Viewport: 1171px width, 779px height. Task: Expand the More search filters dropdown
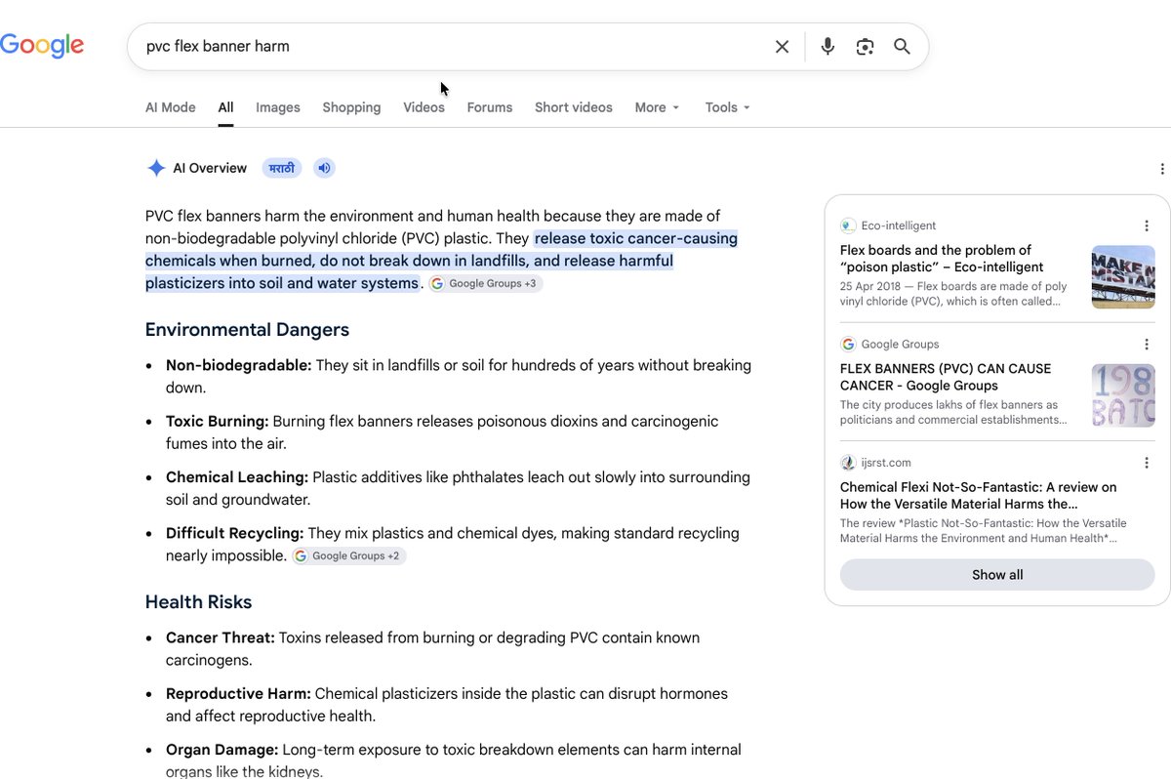(657, 107)
